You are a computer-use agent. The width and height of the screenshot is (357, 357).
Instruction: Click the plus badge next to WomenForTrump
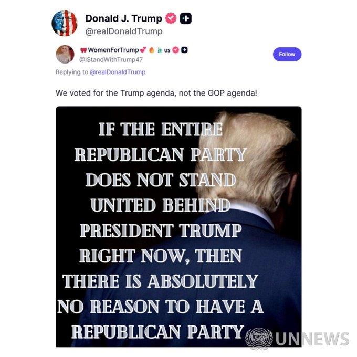coord(184,50)
